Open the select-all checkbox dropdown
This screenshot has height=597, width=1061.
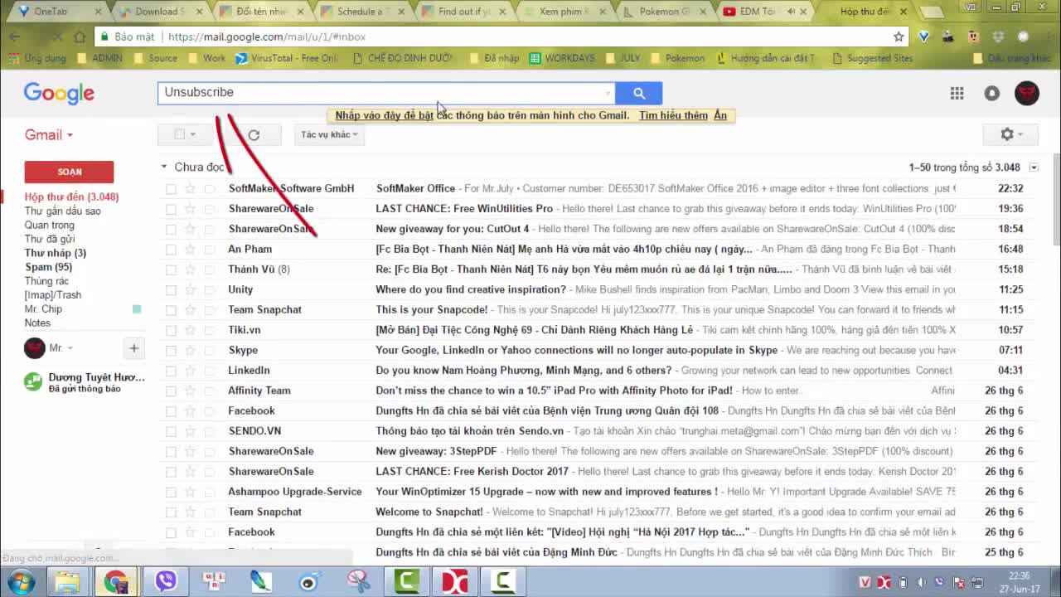click(x=193, y=134)
